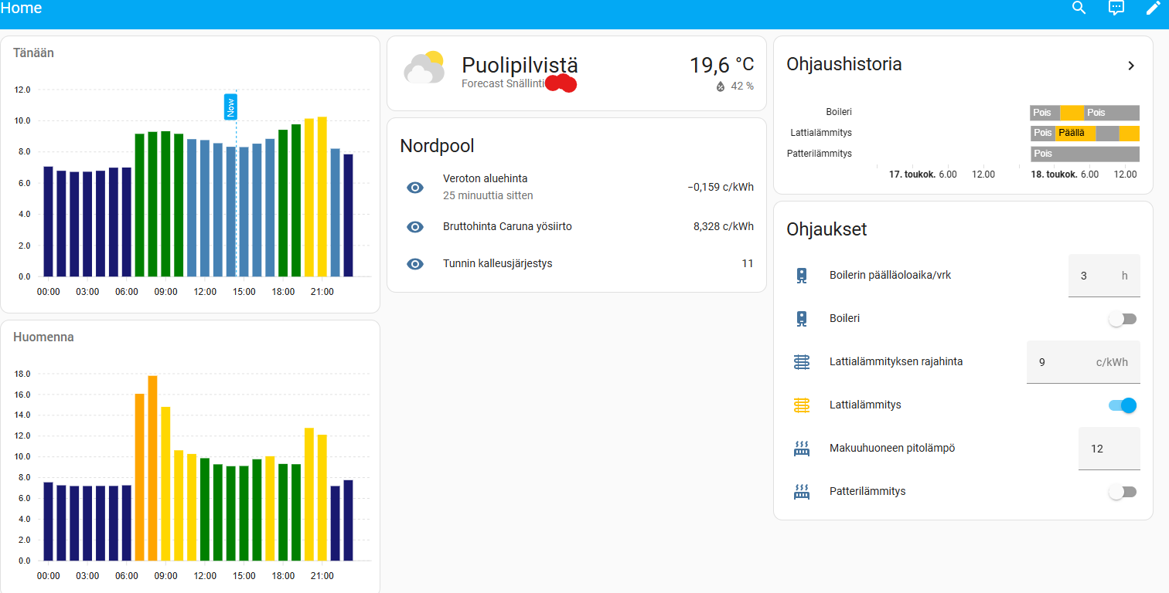1169x593 pixels.
Task: Click the yellow Lattialämmitys heating icon
Action: pos(802,405)
